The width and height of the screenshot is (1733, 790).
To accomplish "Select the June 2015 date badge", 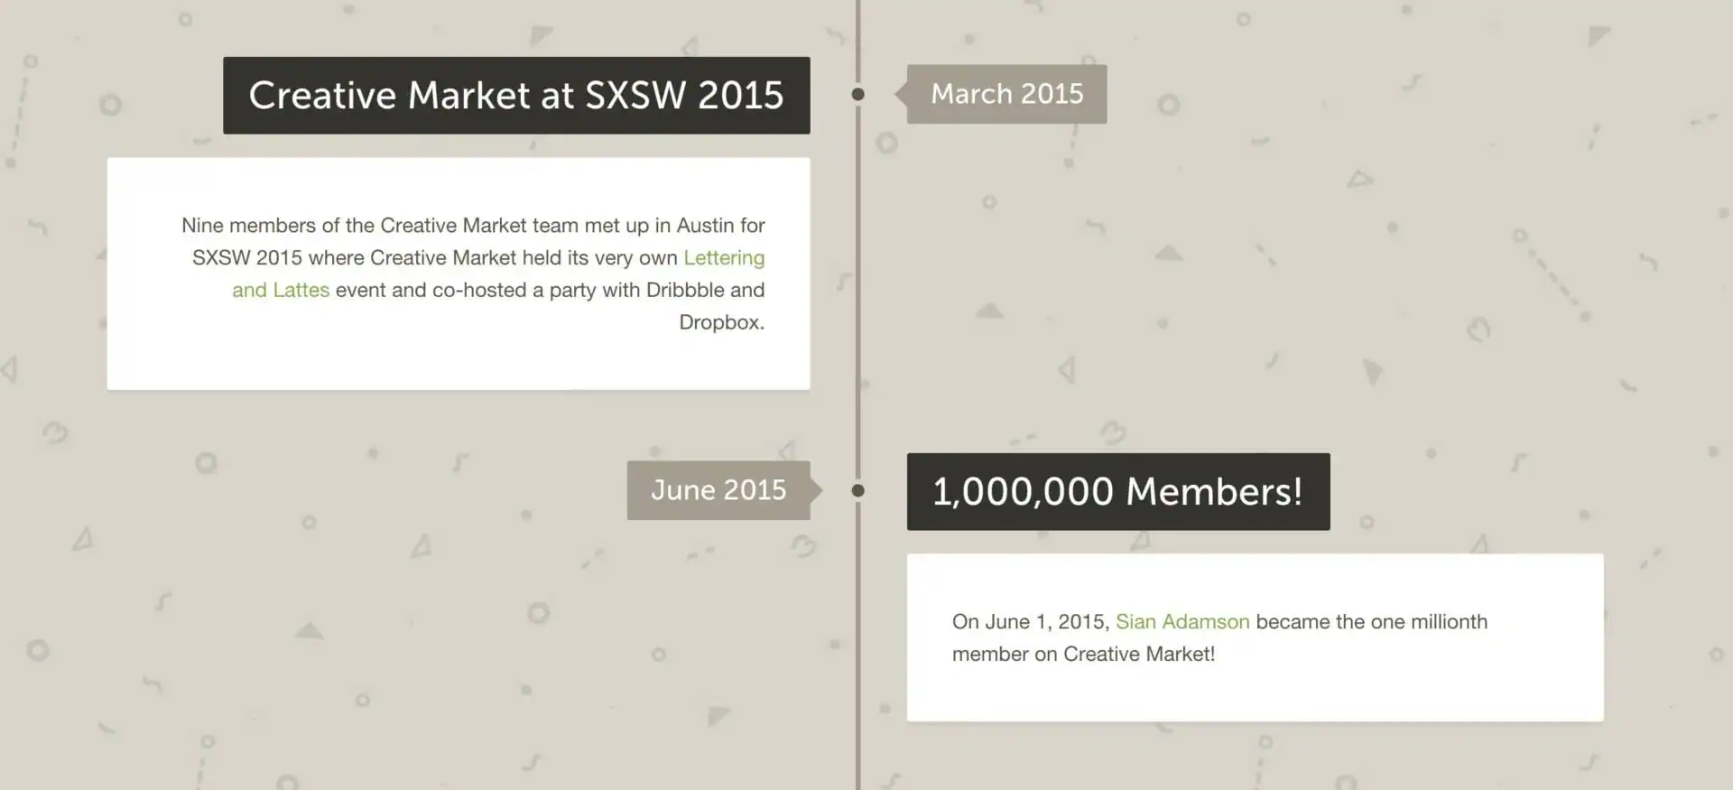I will [x=718, y=489].
